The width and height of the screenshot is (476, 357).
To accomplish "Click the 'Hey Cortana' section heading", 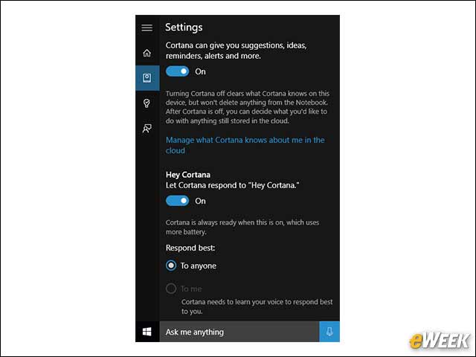I will (188, 175).
